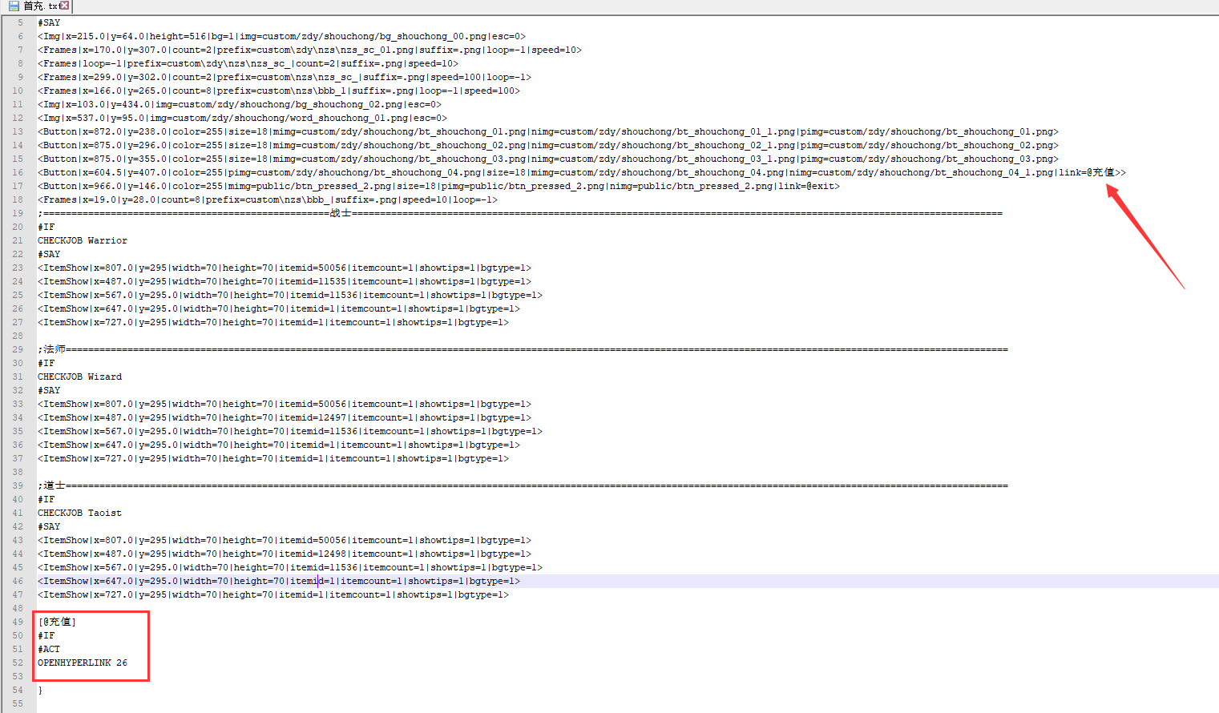Viewport: 1219px width, 713px height.
Task: Click the link=@充值 text on line 16
Action: pos(1087,172)
